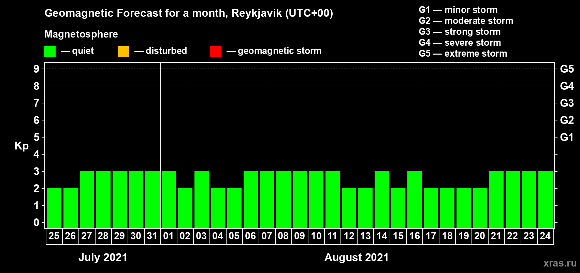The height and width of the screenshot is (273, 580).
Task: Click the green quiet legend swatch
Action: (50, 52)
